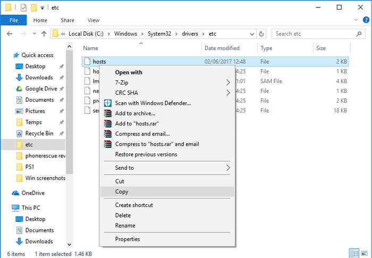The image size is (372, 258).
Task: Select the Recycle Bin sidebar icon
Action: [x=20, y=134]
